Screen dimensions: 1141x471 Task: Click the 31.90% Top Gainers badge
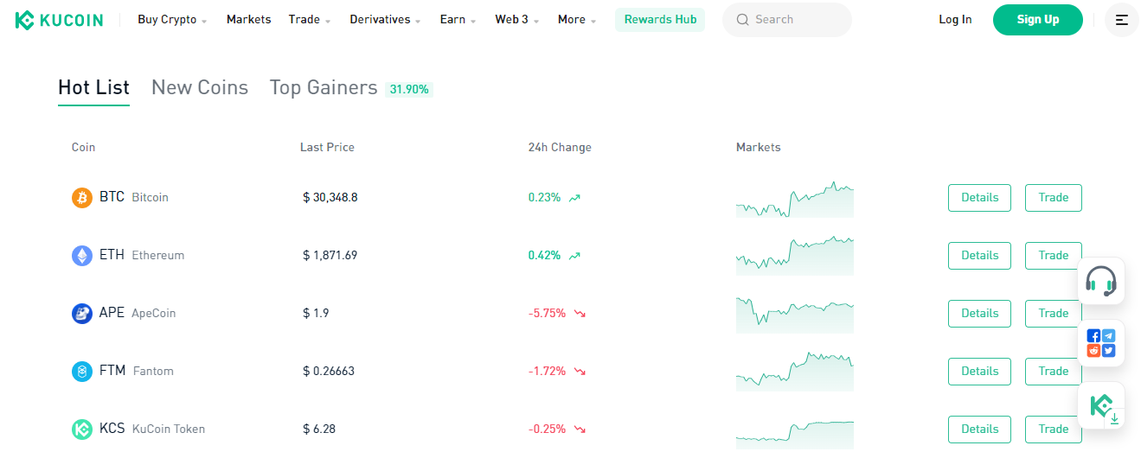point(409,89)
